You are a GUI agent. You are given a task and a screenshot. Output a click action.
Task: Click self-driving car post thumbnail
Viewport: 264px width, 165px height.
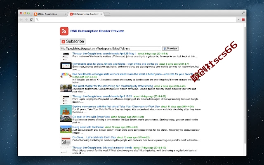pos(66,88)
